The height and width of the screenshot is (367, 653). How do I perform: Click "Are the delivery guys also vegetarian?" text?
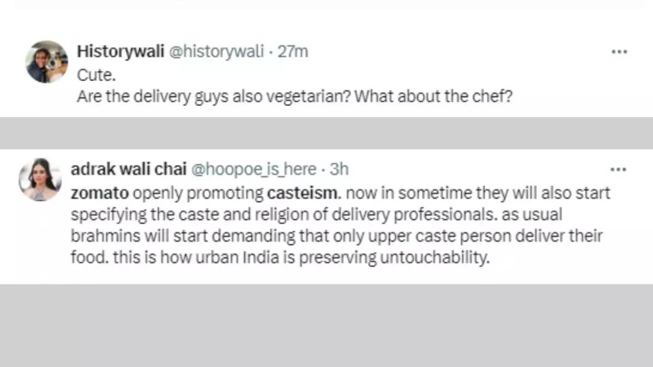[213, 96]
